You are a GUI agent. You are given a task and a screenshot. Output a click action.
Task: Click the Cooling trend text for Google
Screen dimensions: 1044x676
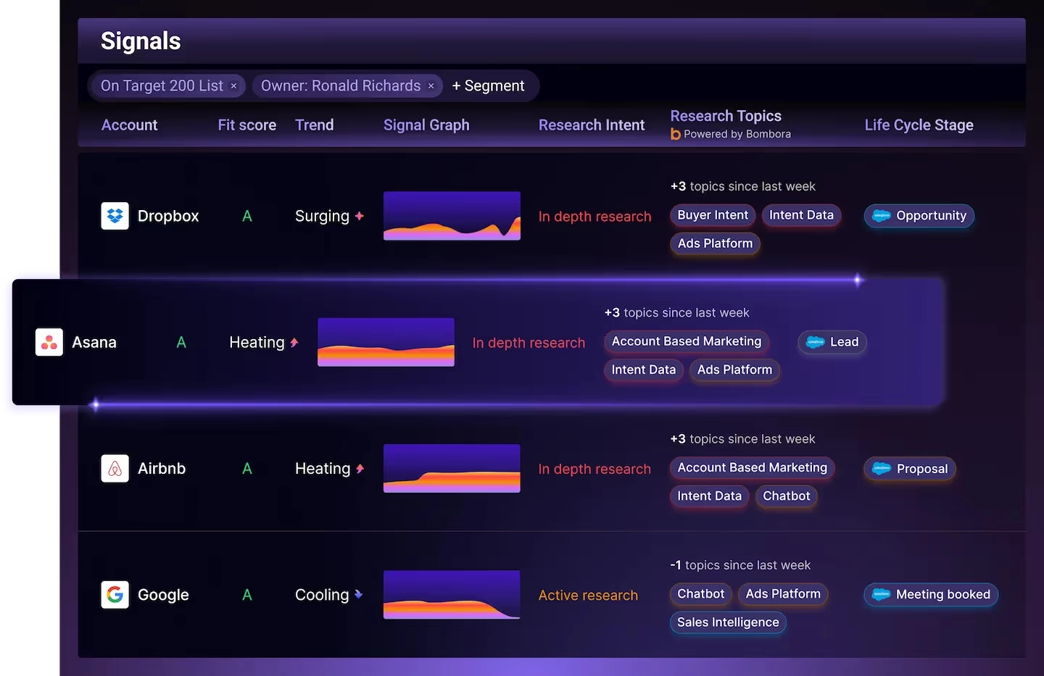322,595
